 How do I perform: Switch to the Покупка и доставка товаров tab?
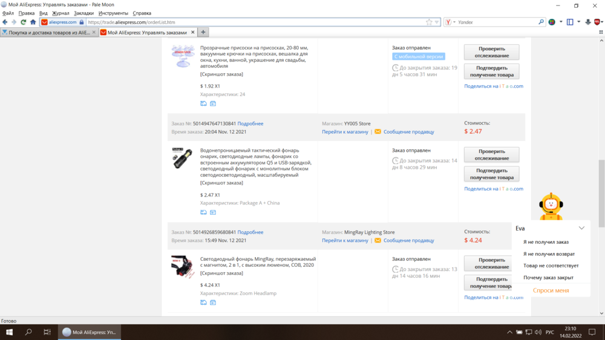click(47, 32)
